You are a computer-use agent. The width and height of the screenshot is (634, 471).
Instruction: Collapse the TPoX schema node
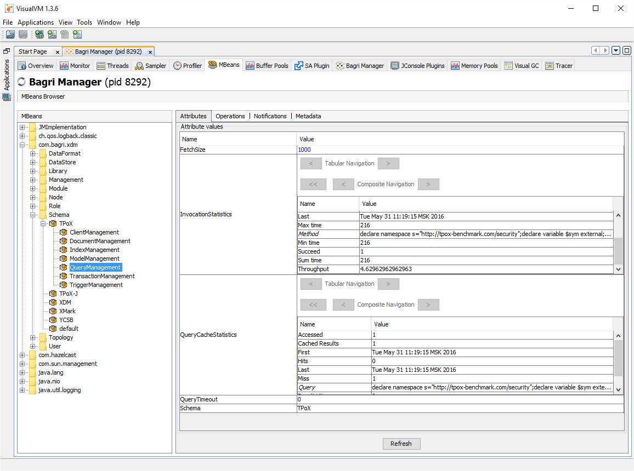tap(43, 223)
